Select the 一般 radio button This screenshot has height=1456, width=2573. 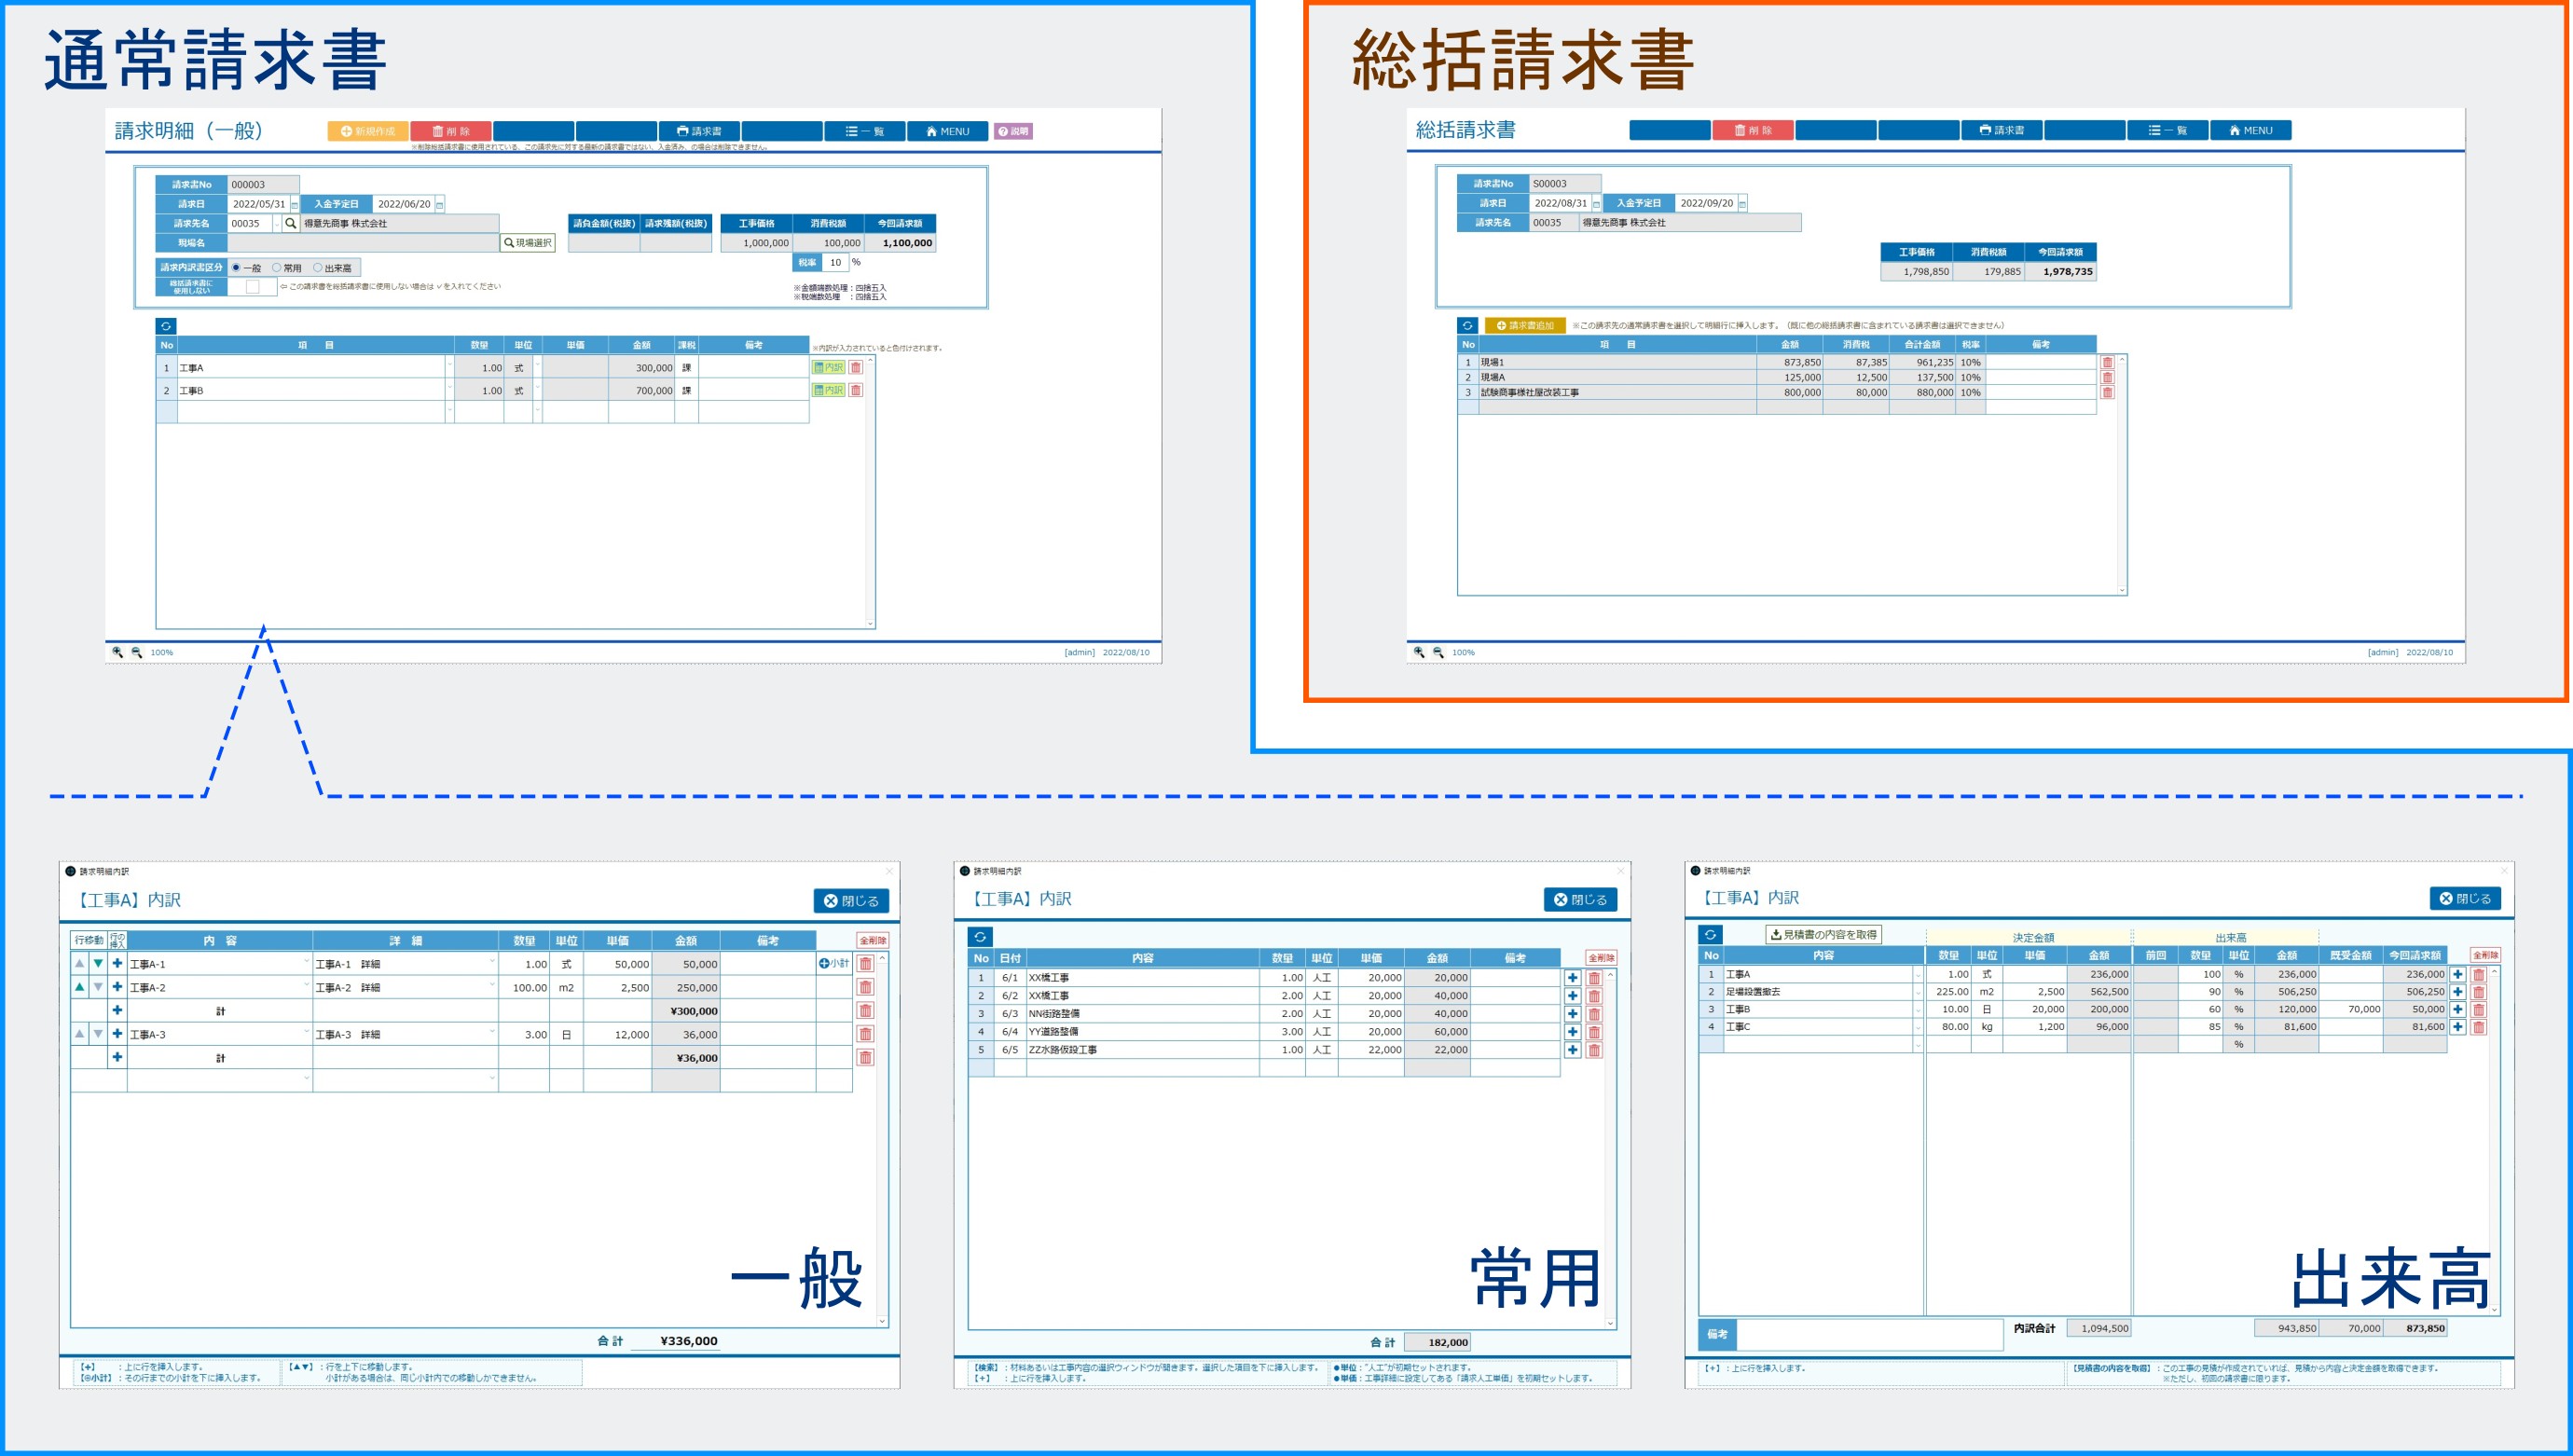pyautogui.click(x=236, y=268)
